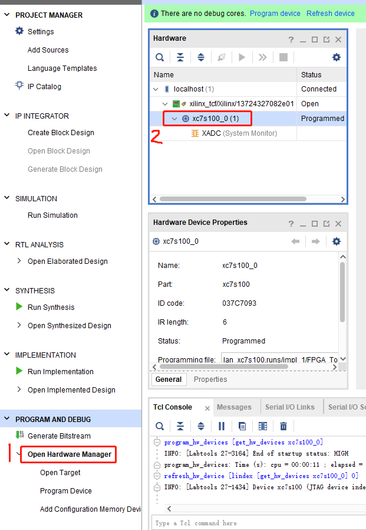Open Hardware panel help question mark

tap(291, 40)
